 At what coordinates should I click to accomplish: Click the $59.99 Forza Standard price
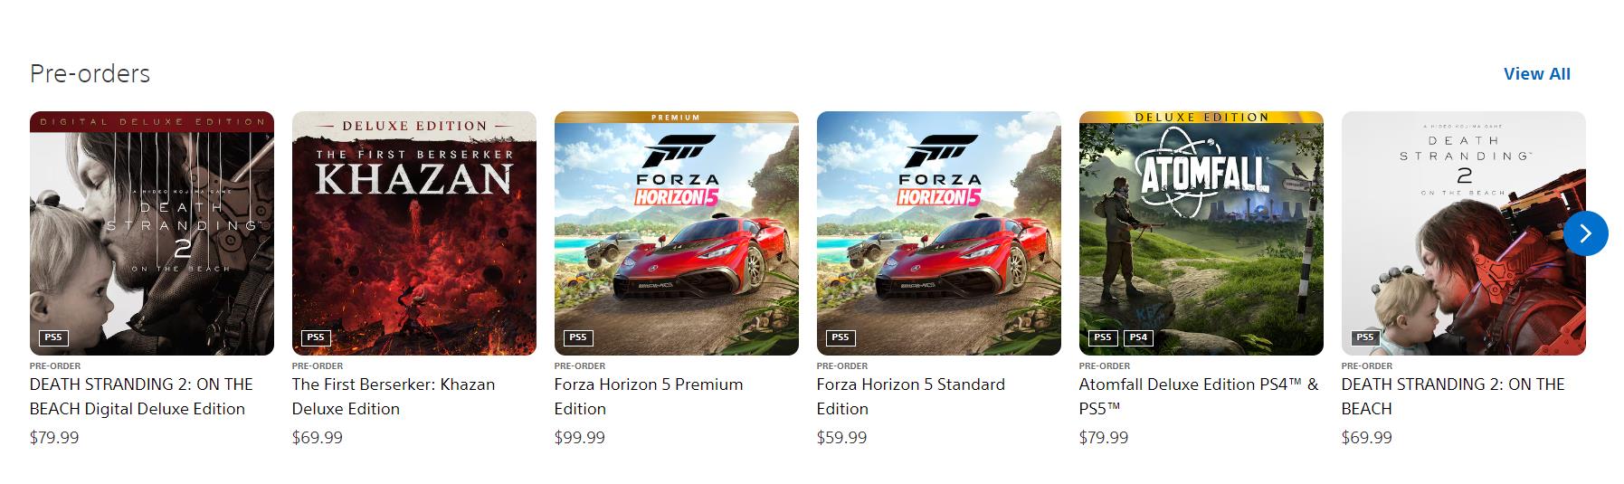click(x=841, y=438)
